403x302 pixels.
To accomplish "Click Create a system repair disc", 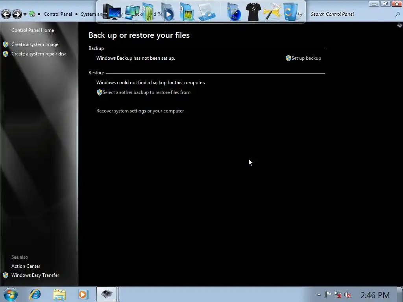I will [39, 53].
